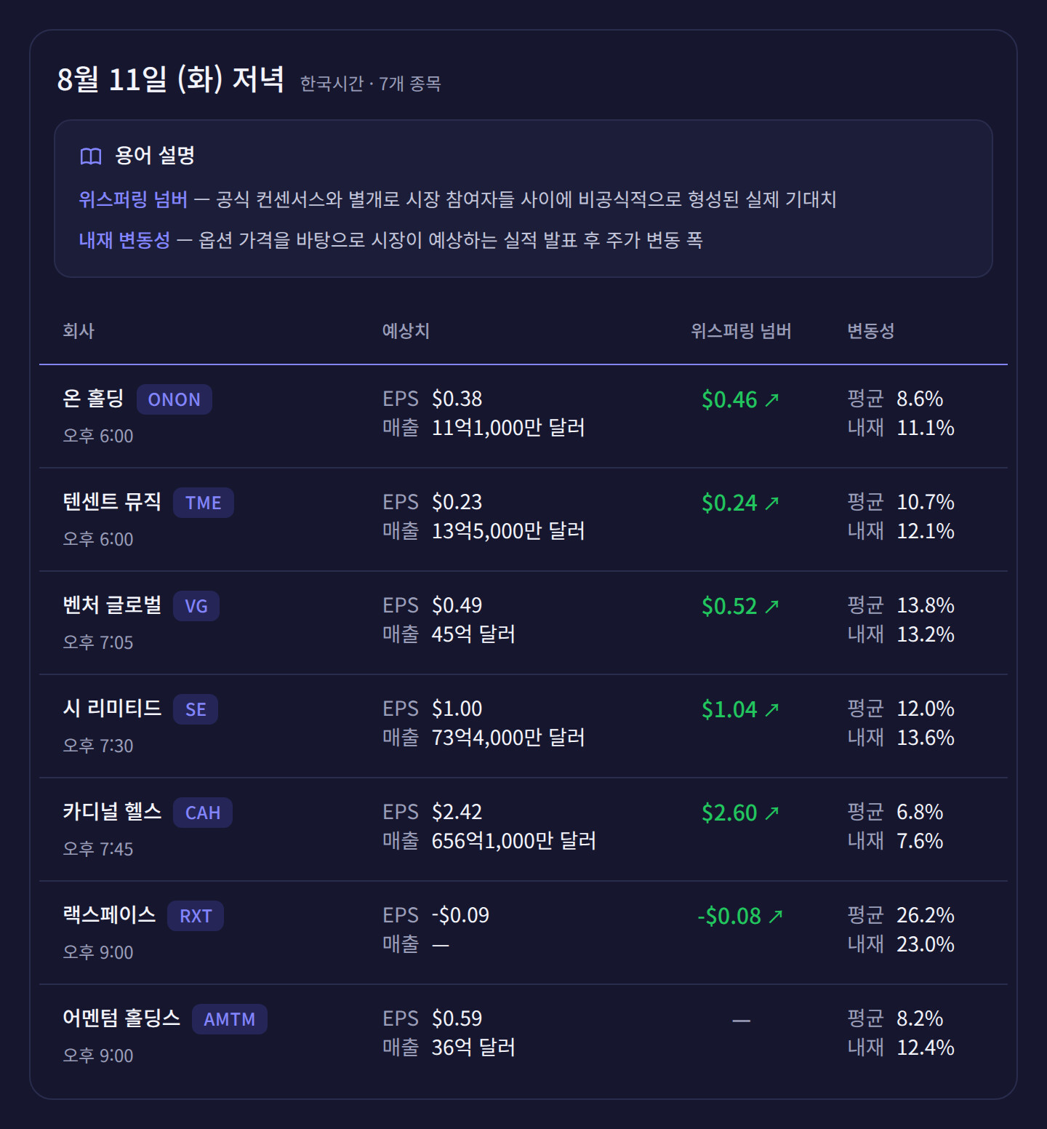Click the book icon beside 용어 설명
1047x1129 pixels.
pos(91,156)
